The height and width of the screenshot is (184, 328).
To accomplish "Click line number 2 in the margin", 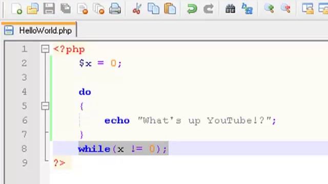I will tap(25, 63).
